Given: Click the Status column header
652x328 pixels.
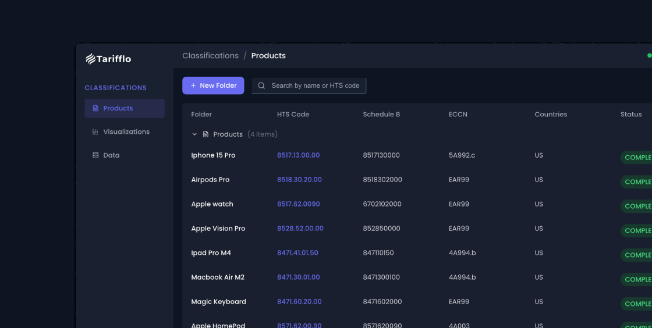Looking at the screenshot, I should (631, 115).
